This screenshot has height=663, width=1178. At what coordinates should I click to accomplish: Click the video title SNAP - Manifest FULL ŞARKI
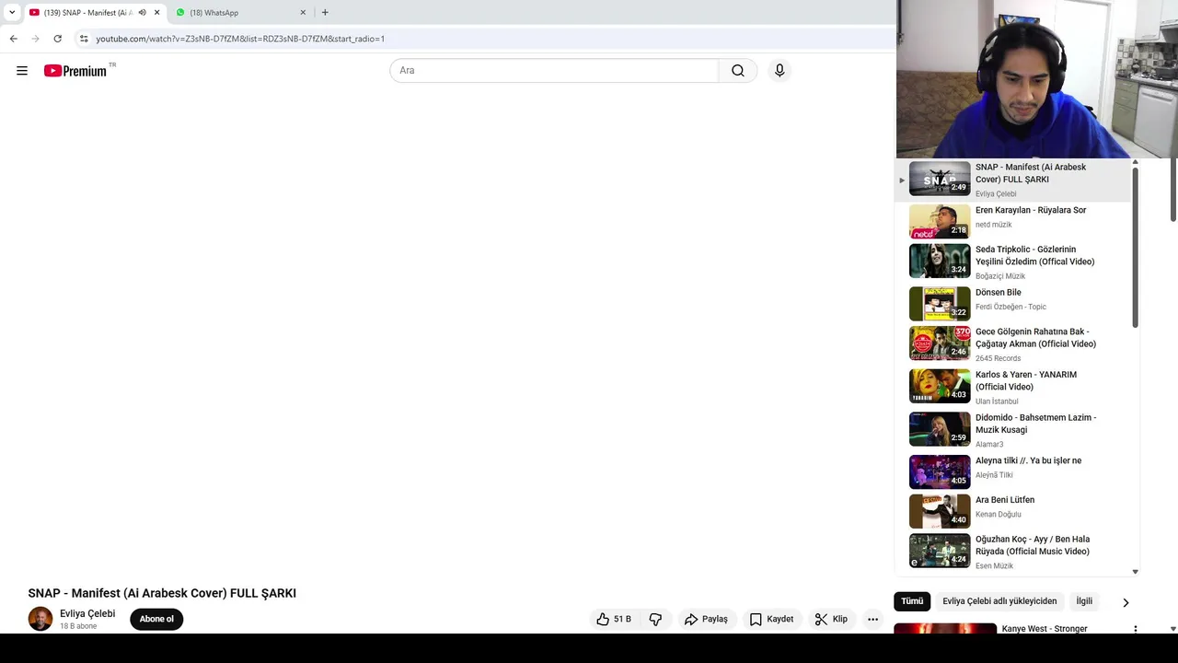[x=162, y=593]
